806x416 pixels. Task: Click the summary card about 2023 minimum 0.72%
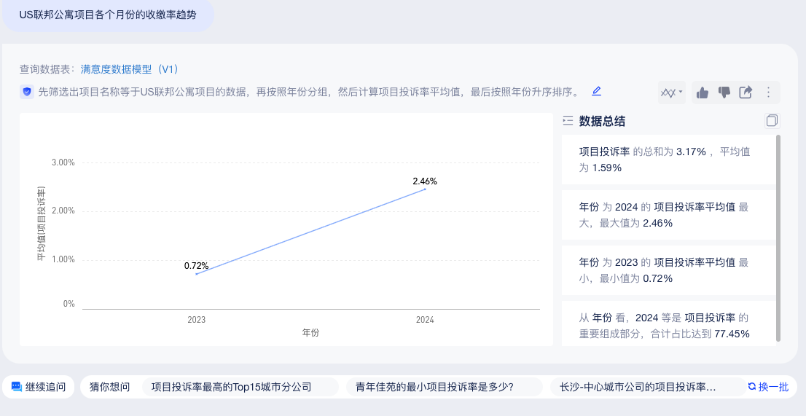668,271
